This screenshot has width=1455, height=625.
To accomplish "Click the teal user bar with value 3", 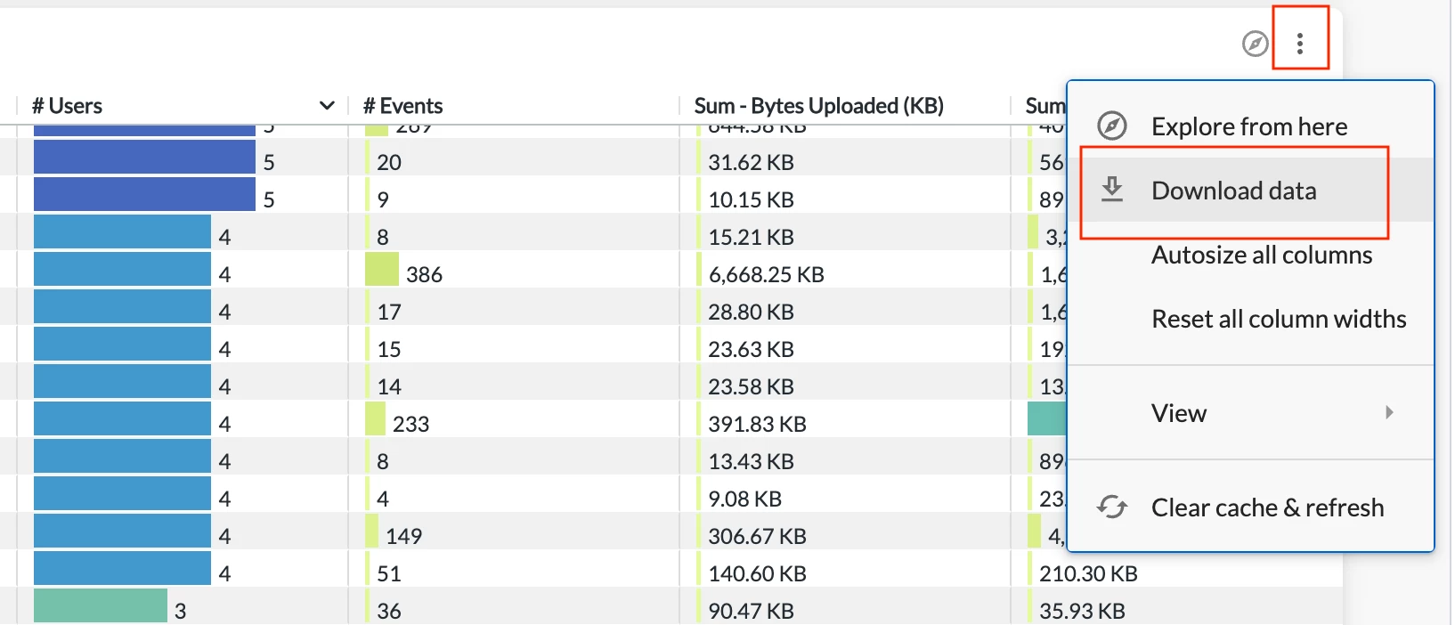I will (101, 606).
